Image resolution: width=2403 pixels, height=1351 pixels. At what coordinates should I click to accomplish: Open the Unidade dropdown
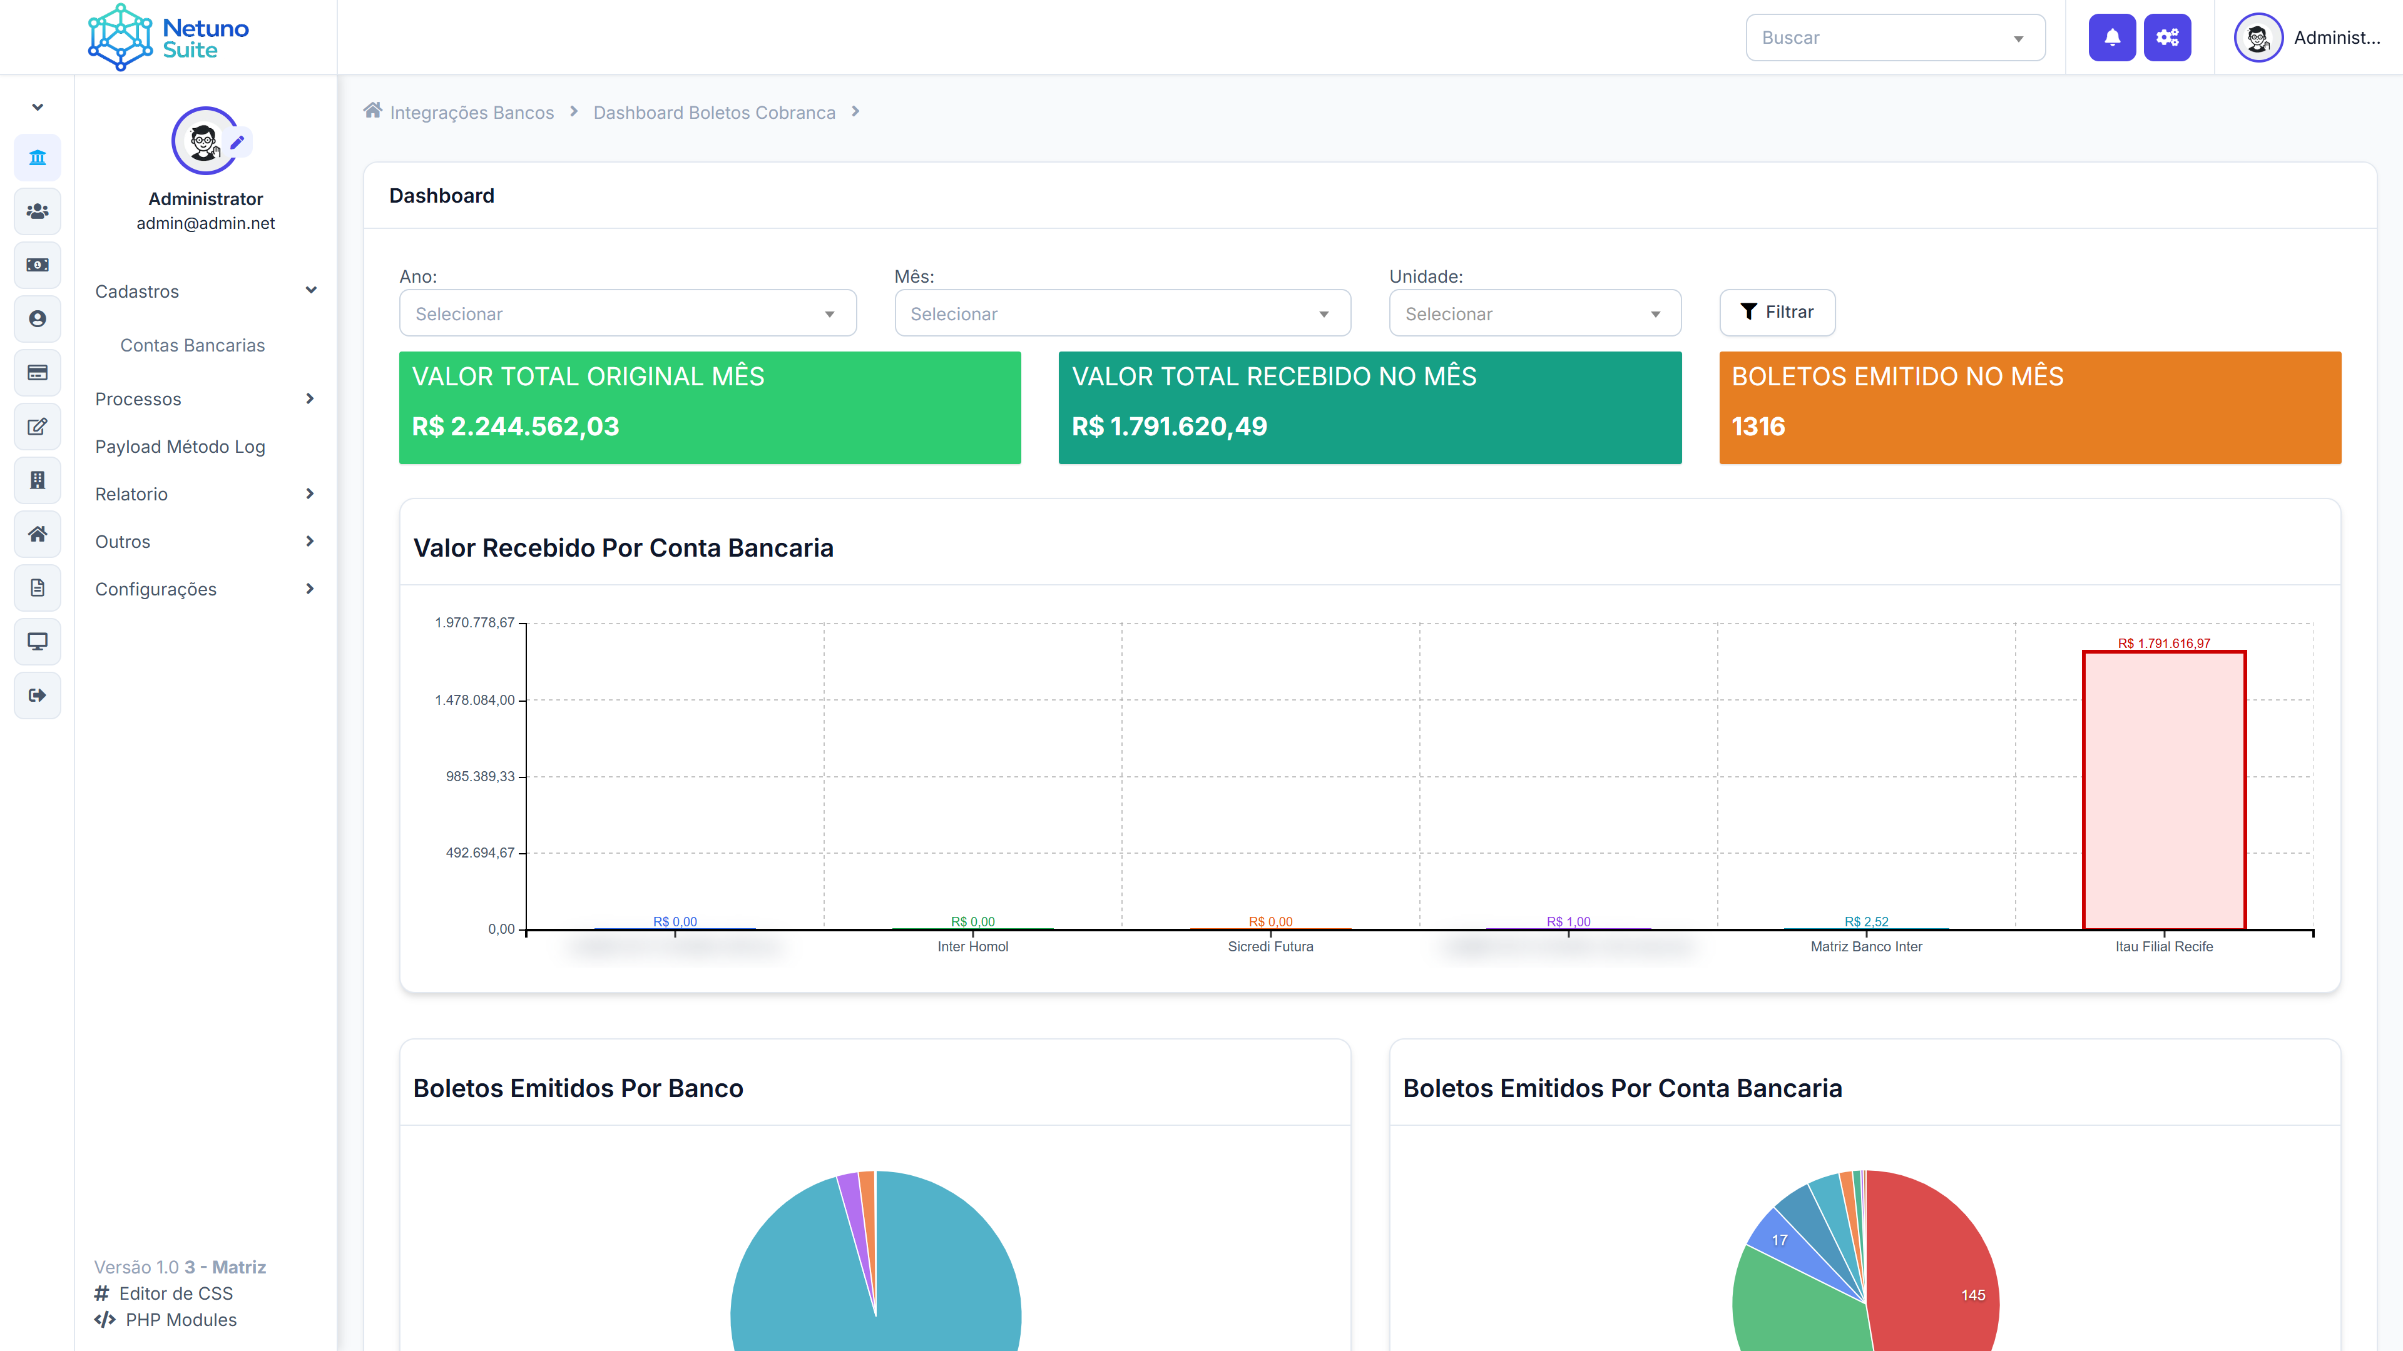[1534, 313]
